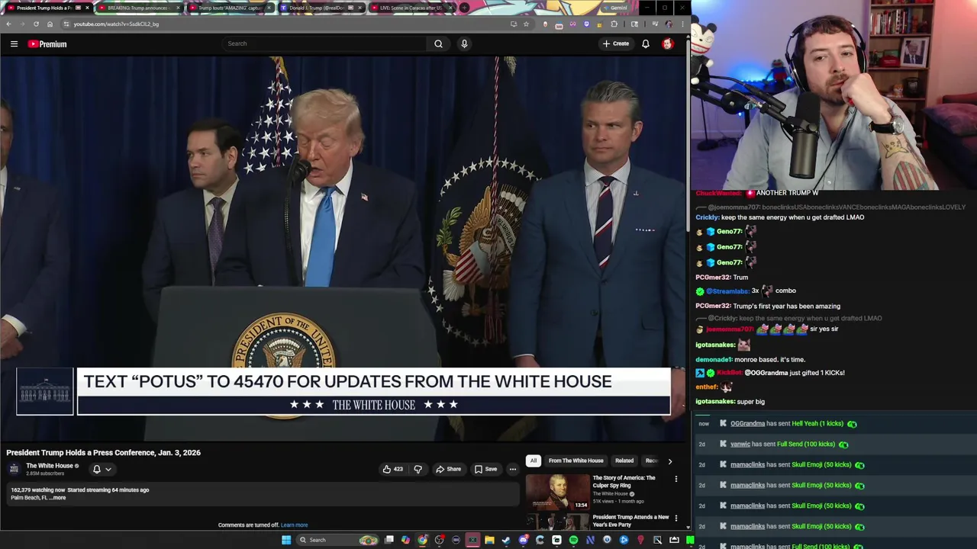Open the browser home page
The height and width of the screenshot is (549, 977).
(50, 24)
